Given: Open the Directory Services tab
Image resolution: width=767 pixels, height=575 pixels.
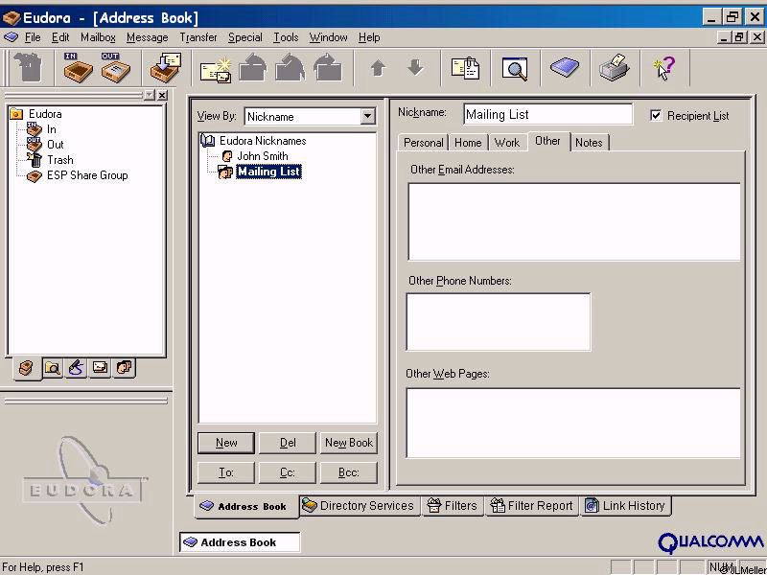Looking at the screenshot, I should coord(359,506).
